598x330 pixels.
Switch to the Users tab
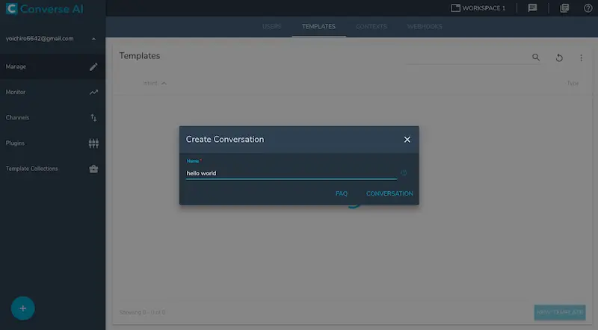pos(272,27)
